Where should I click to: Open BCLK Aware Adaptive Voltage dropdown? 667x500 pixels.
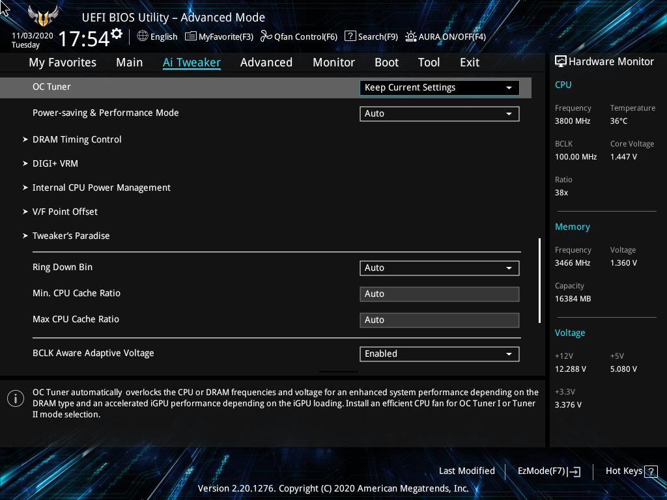(440, 354)
